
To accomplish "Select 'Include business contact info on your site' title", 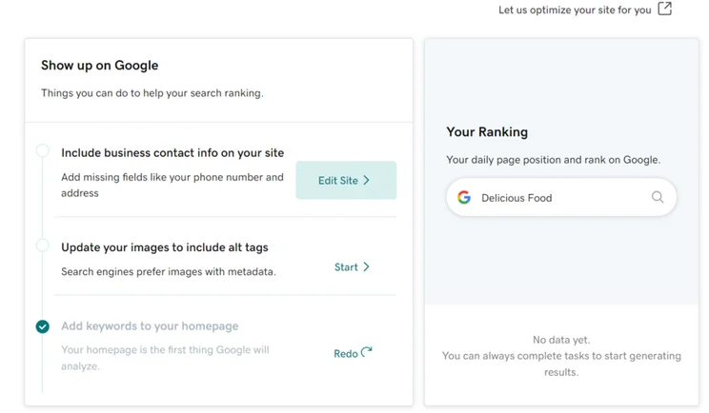I will (x=172, y=153).
